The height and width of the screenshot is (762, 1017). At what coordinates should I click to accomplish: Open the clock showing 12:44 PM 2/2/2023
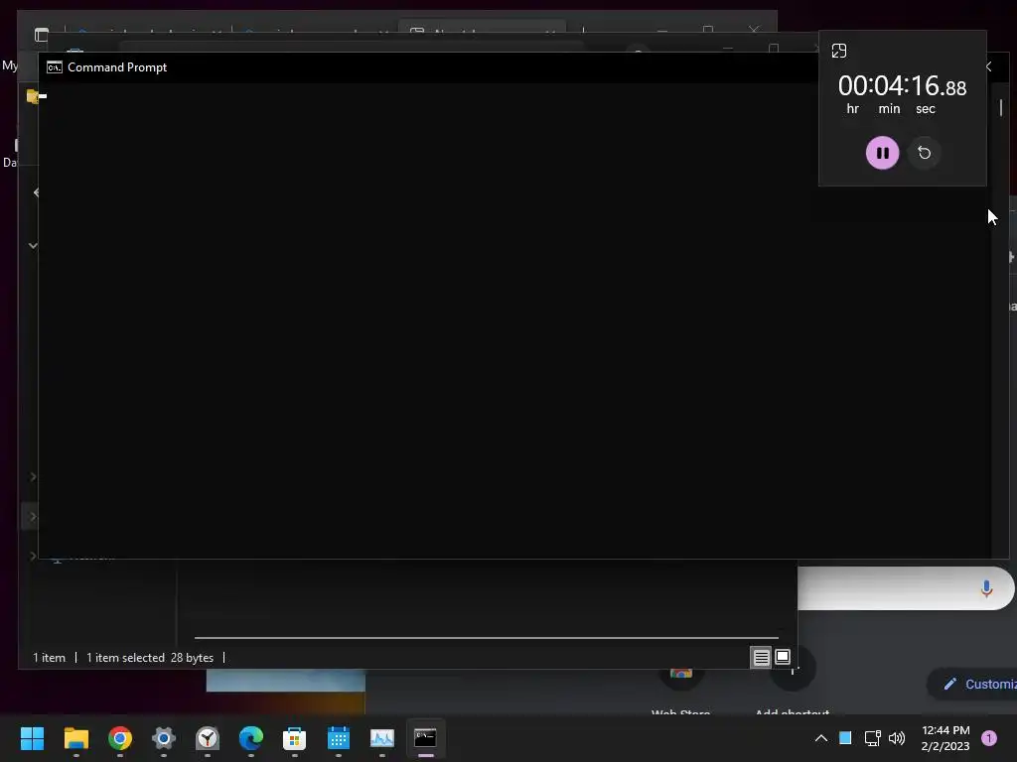945,738
